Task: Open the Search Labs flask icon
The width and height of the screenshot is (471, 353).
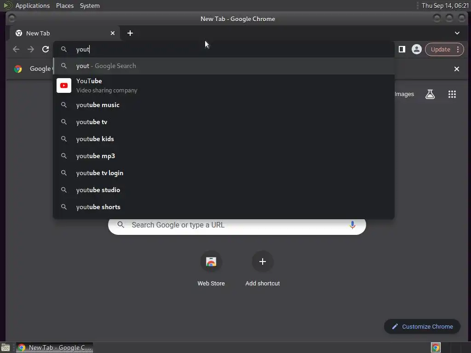Action: 430,94
